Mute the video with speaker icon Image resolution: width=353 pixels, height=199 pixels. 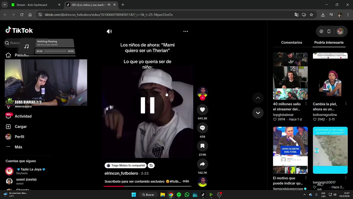tap(109, 31)
